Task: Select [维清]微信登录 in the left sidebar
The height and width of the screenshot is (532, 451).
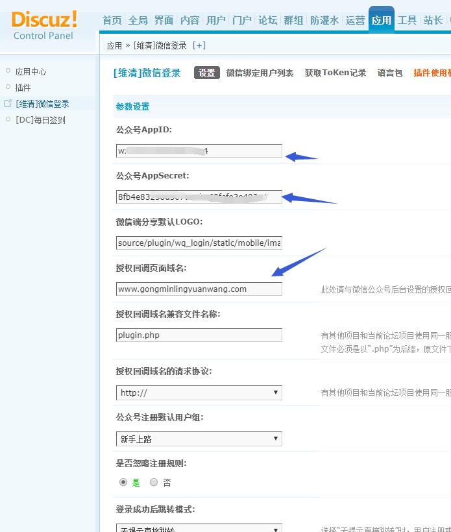Action: (x=42, y=104)
